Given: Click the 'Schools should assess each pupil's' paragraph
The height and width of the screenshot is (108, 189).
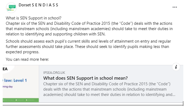Looking at the screenshot, I should (x=88, y=47).
